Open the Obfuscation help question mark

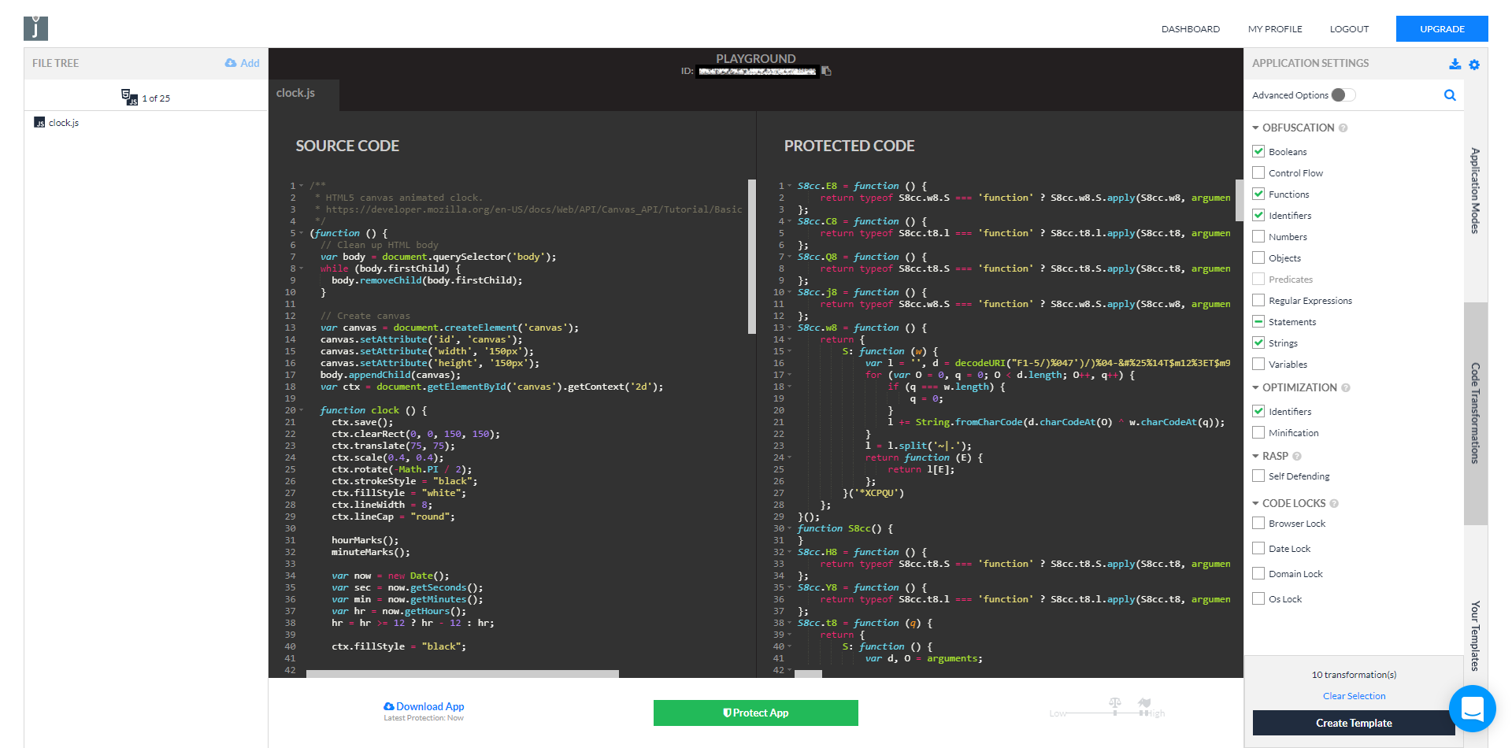pos(1343,128)
